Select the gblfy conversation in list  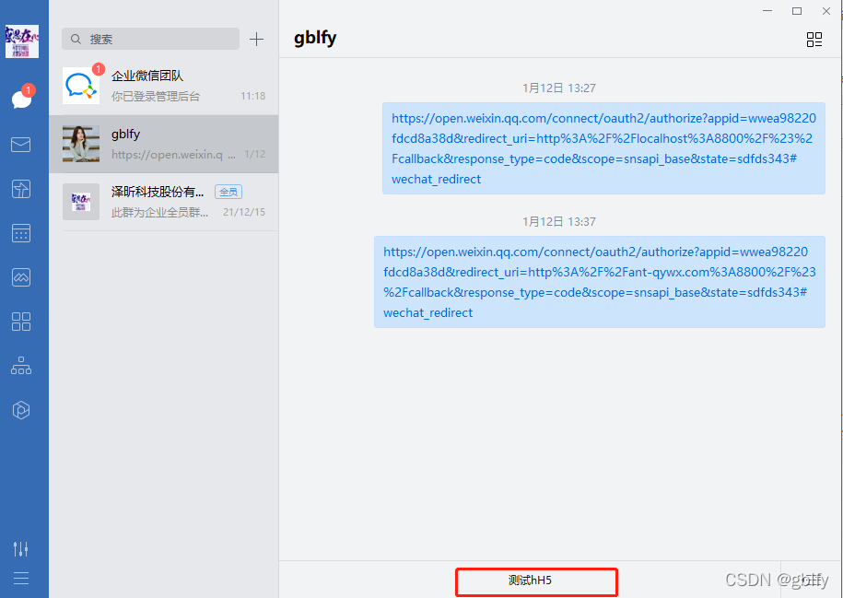pyautogui.click(x=163, y=144)
